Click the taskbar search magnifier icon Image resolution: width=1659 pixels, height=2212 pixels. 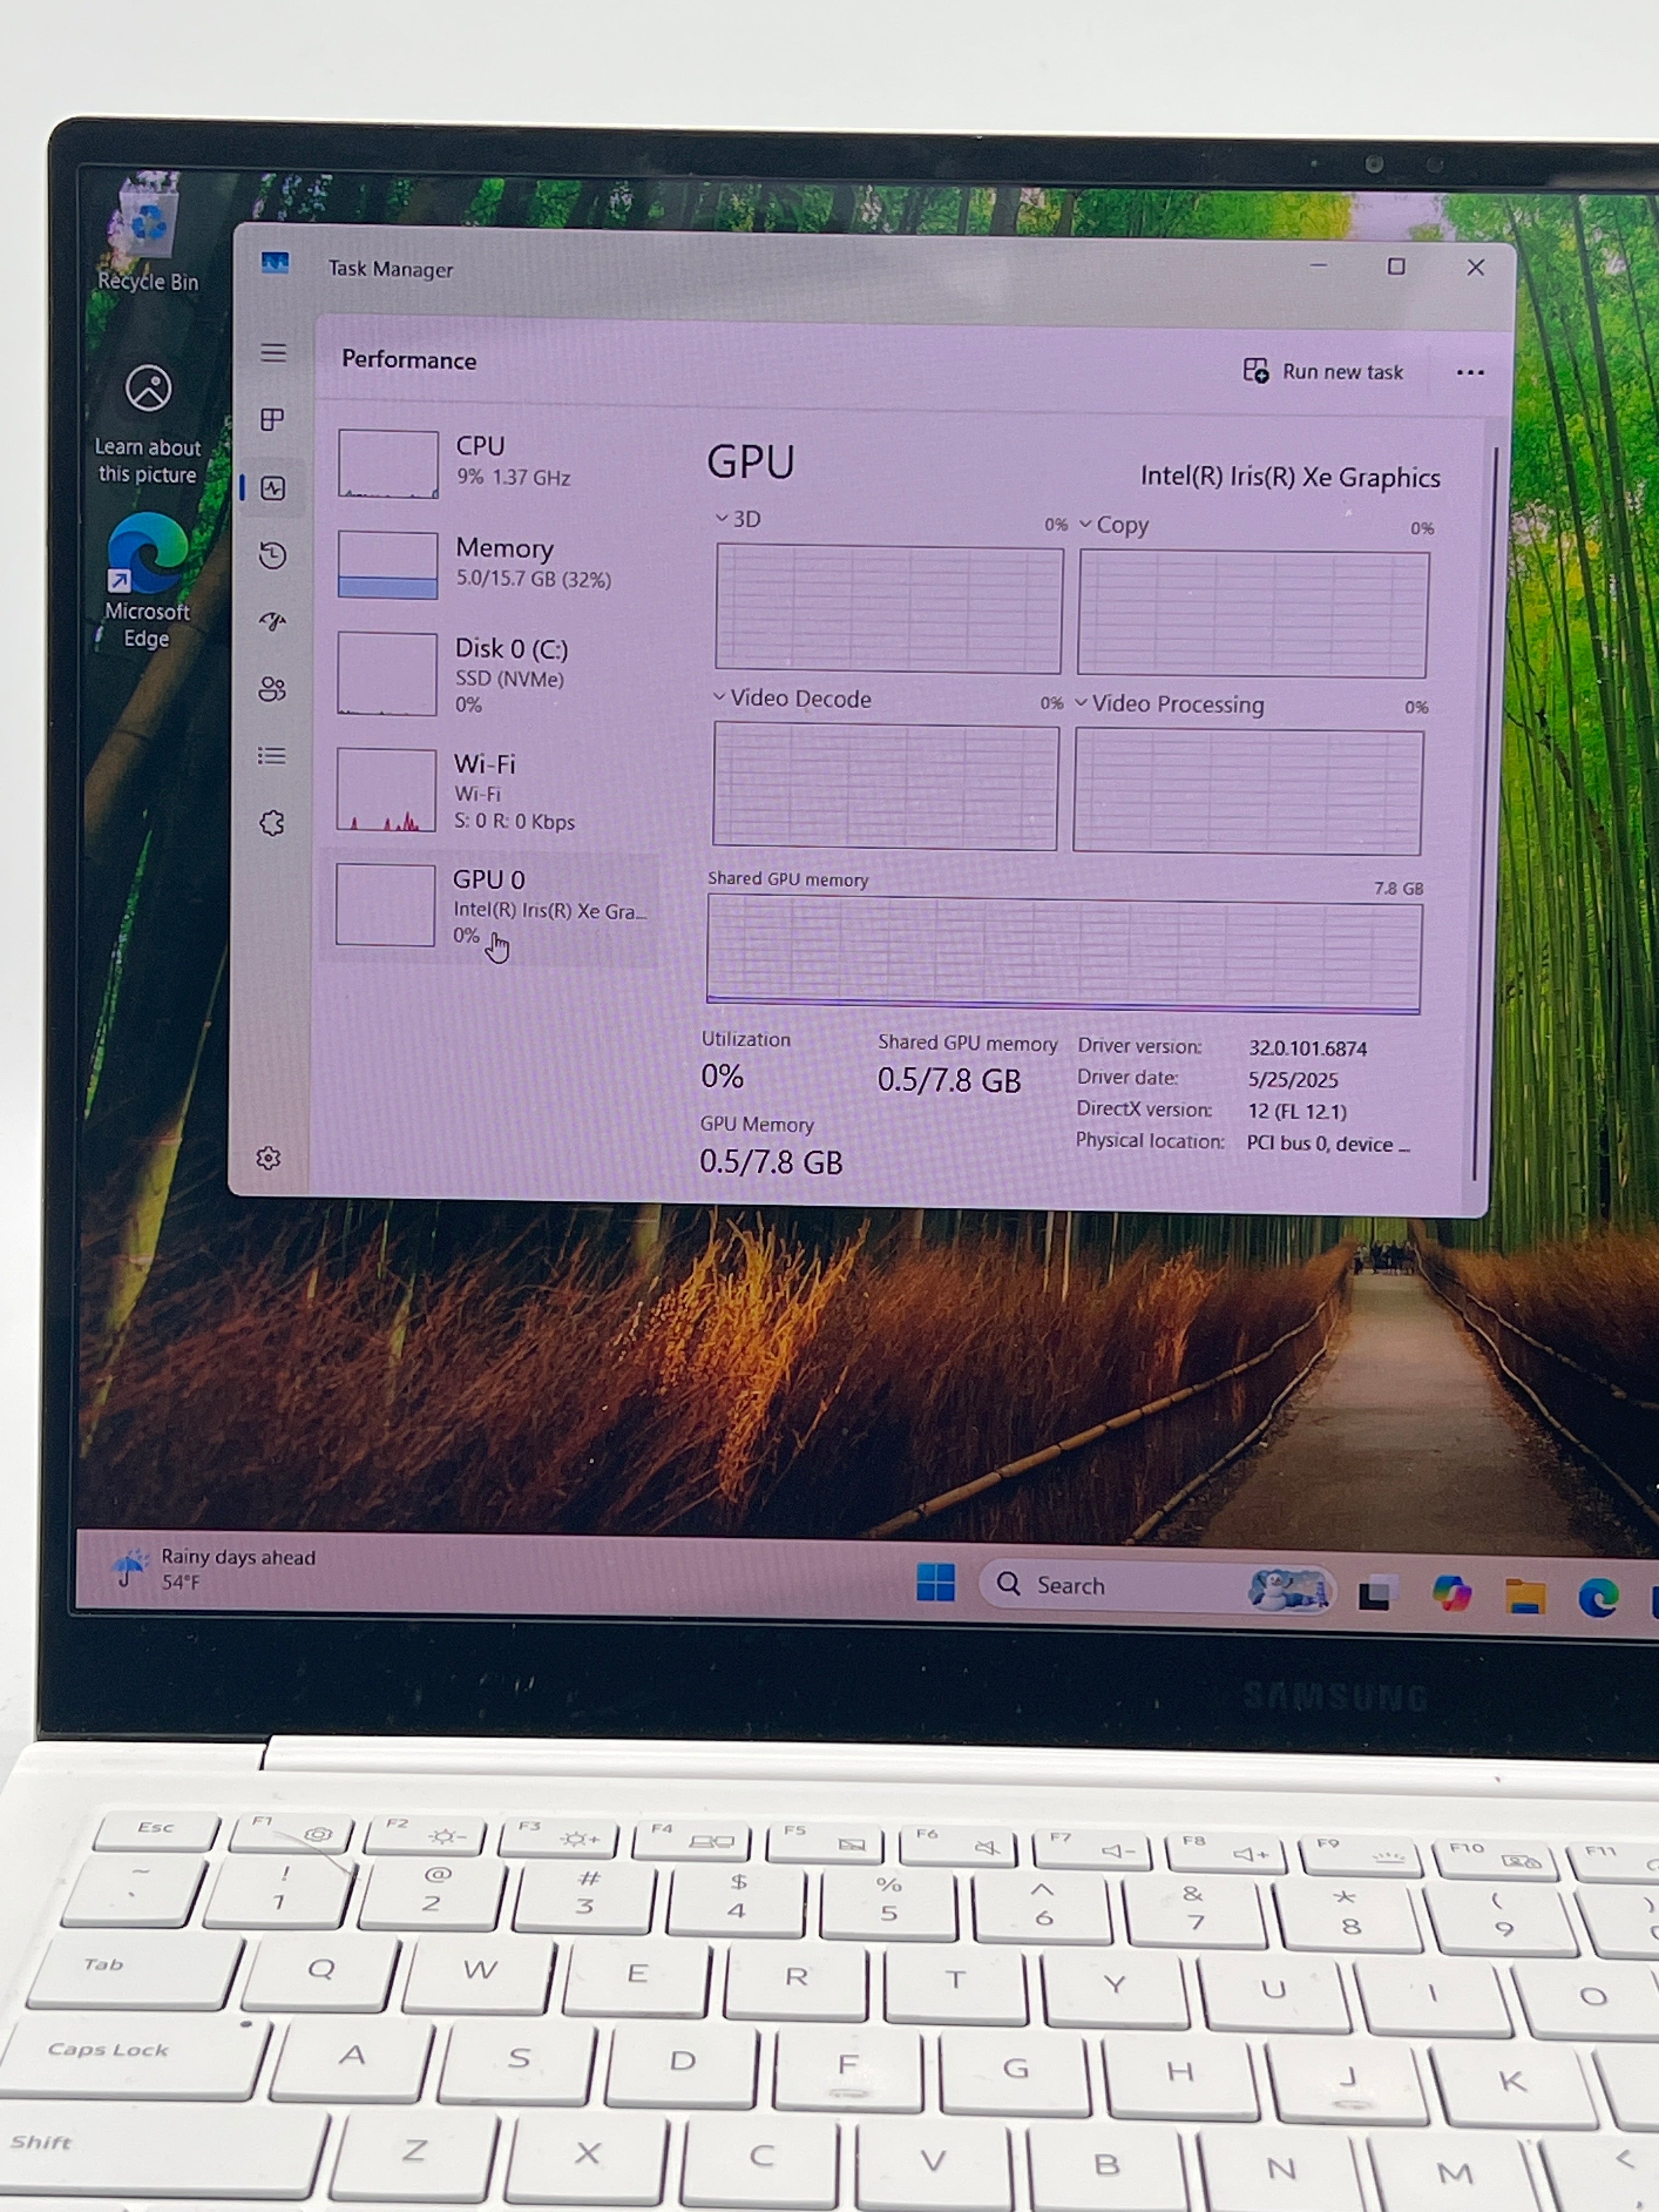coord(1008,1584)
